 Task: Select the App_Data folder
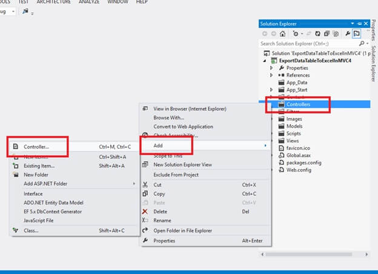[297, 82]
